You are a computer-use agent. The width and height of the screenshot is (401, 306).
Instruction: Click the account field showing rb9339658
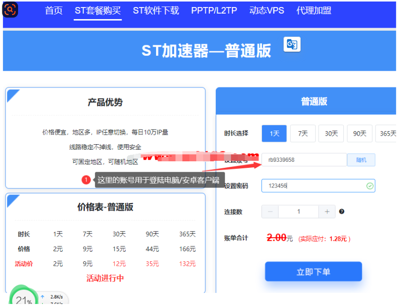click(304, 160)
